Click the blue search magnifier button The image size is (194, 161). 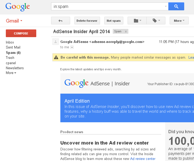(x=176, y=6)
